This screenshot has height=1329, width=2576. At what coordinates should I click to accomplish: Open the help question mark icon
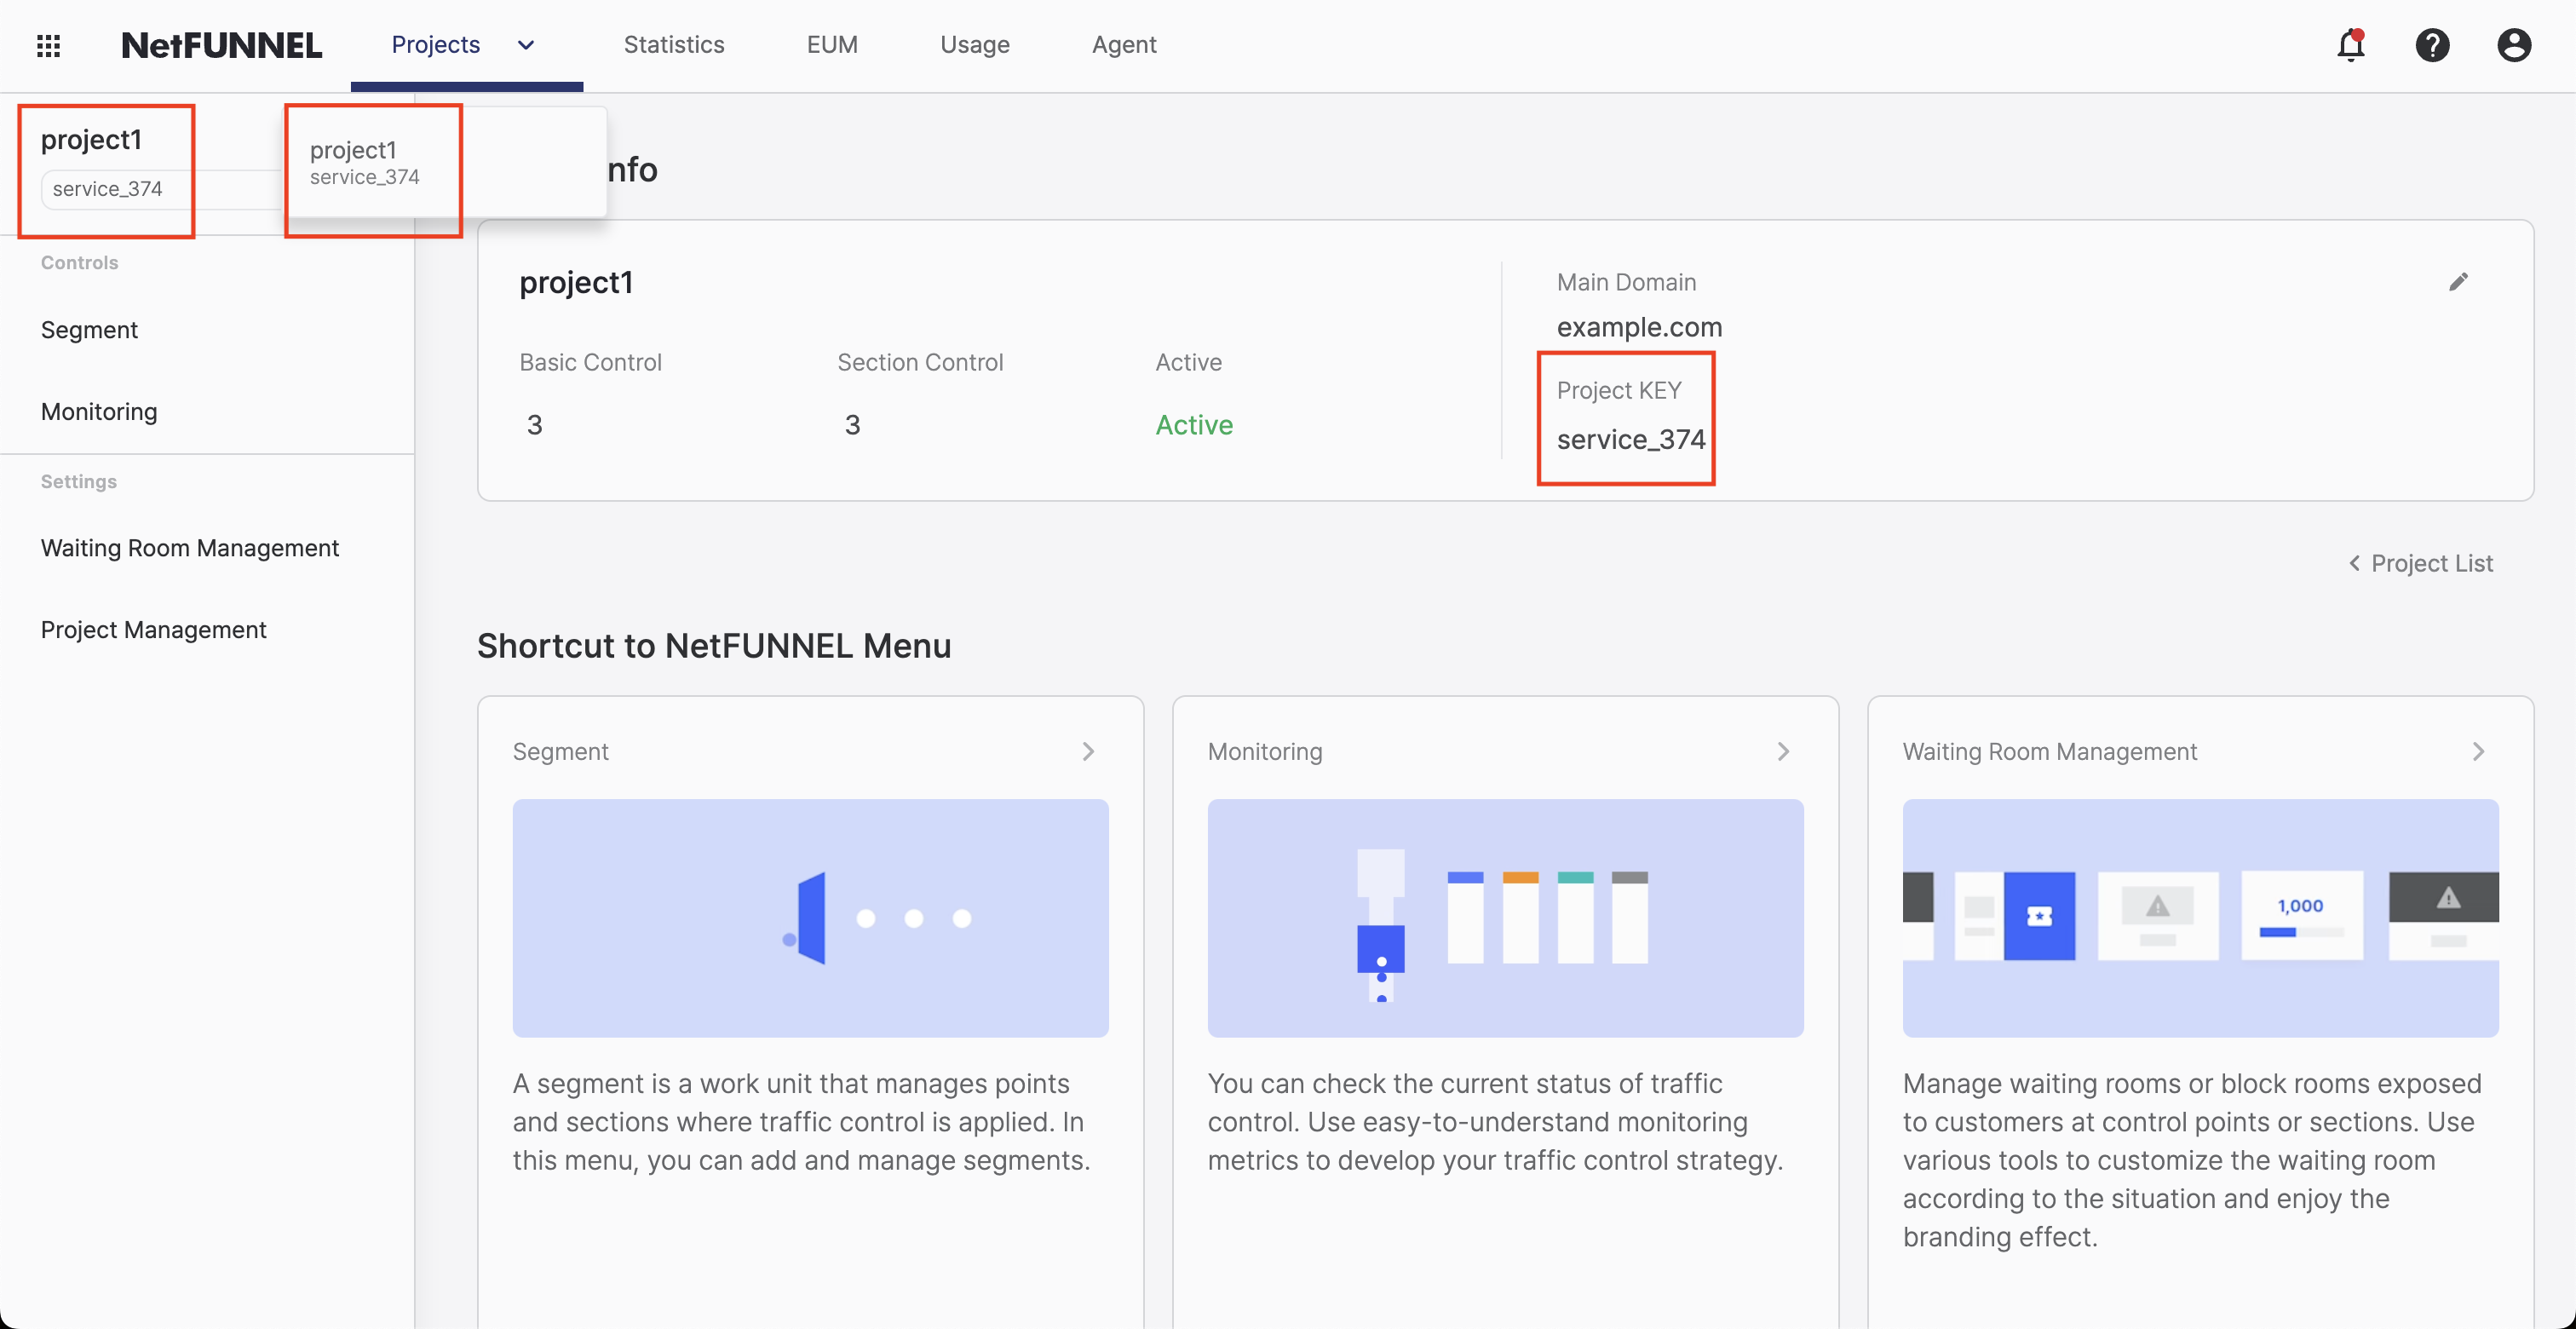pyautogui.click(x=2432, y=45)
